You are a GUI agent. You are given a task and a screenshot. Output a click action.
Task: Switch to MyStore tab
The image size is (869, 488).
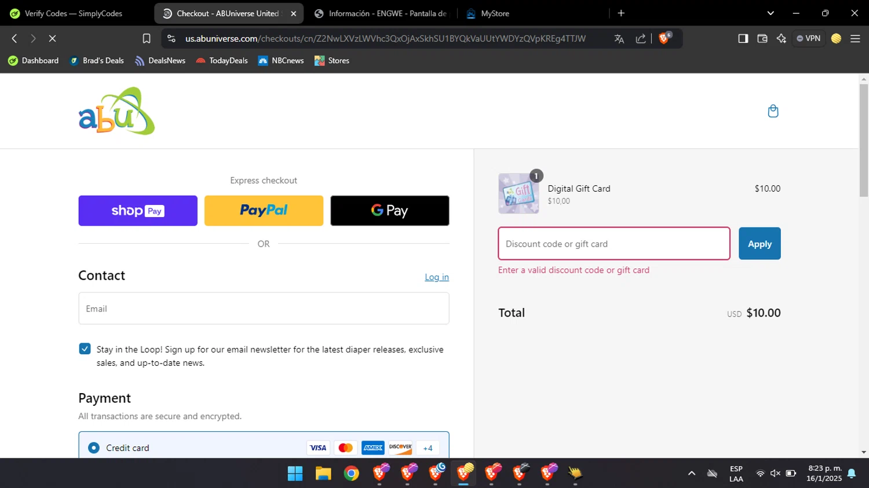coord(533,13)
